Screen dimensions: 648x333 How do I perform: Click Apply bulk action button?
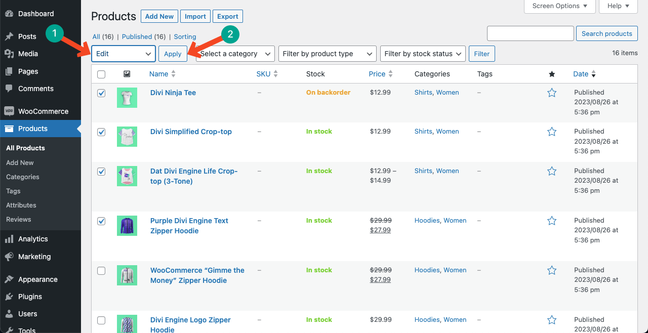click(x=173, y=54)
